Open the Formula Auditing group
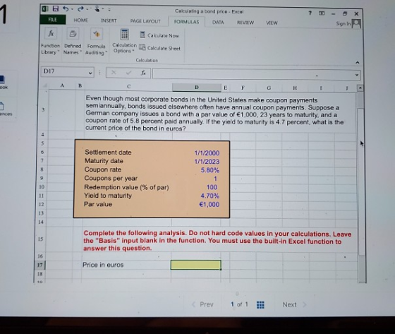Screen dimensions: 395x334 96,42
